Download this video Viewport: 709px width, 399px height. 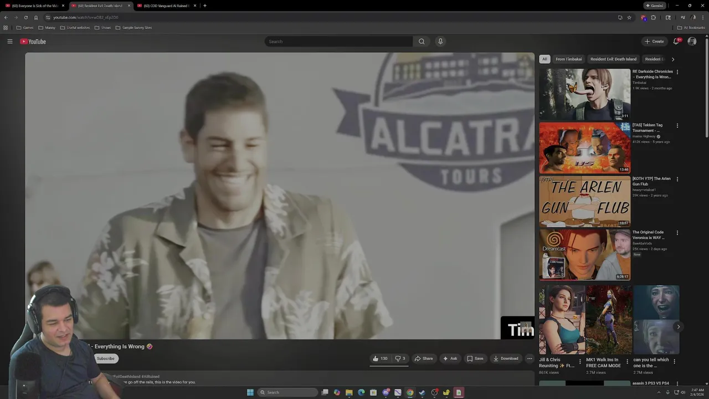coord(506,359)
